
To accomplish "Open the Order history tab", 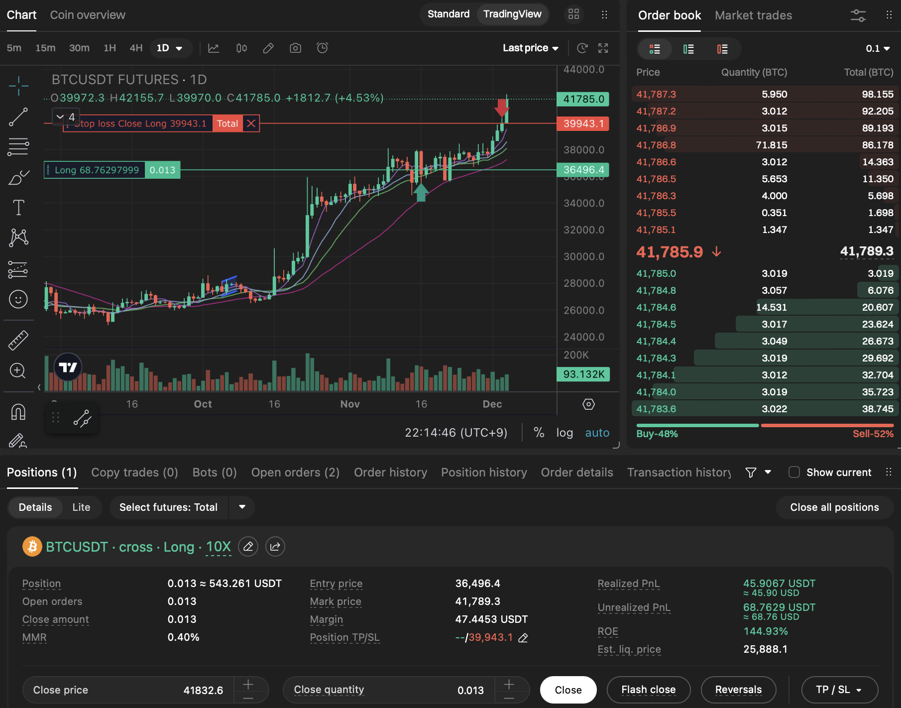I will tap(390, 472).
